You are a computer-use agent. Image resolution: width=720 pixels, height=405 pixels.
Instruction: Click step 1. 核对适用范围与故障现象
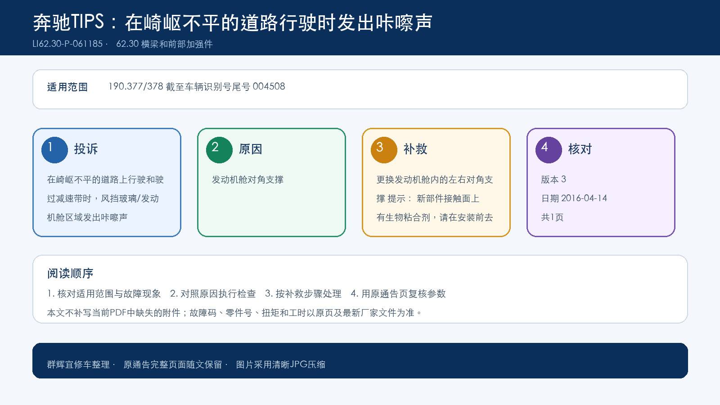pos(104,294)
